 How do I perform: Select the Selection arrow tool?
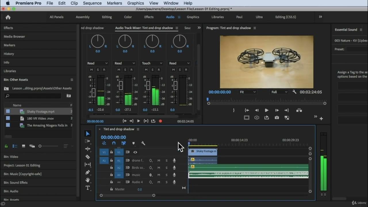click(x=88, y=133)
